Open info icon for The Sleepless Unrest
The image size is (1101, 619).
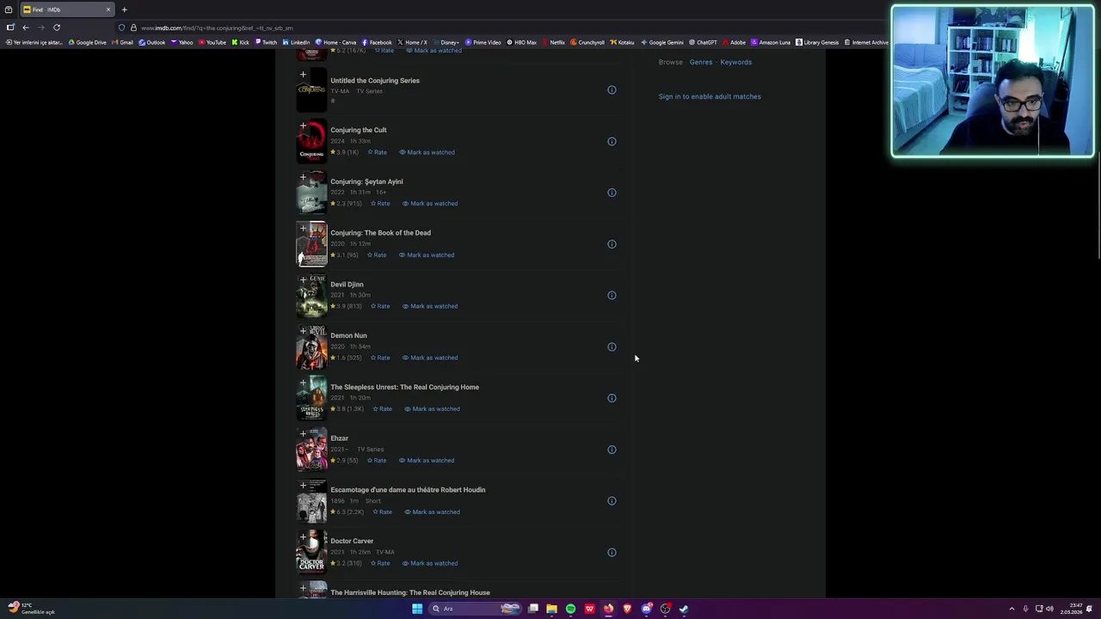pyautogui.click(x=612, y=398)
